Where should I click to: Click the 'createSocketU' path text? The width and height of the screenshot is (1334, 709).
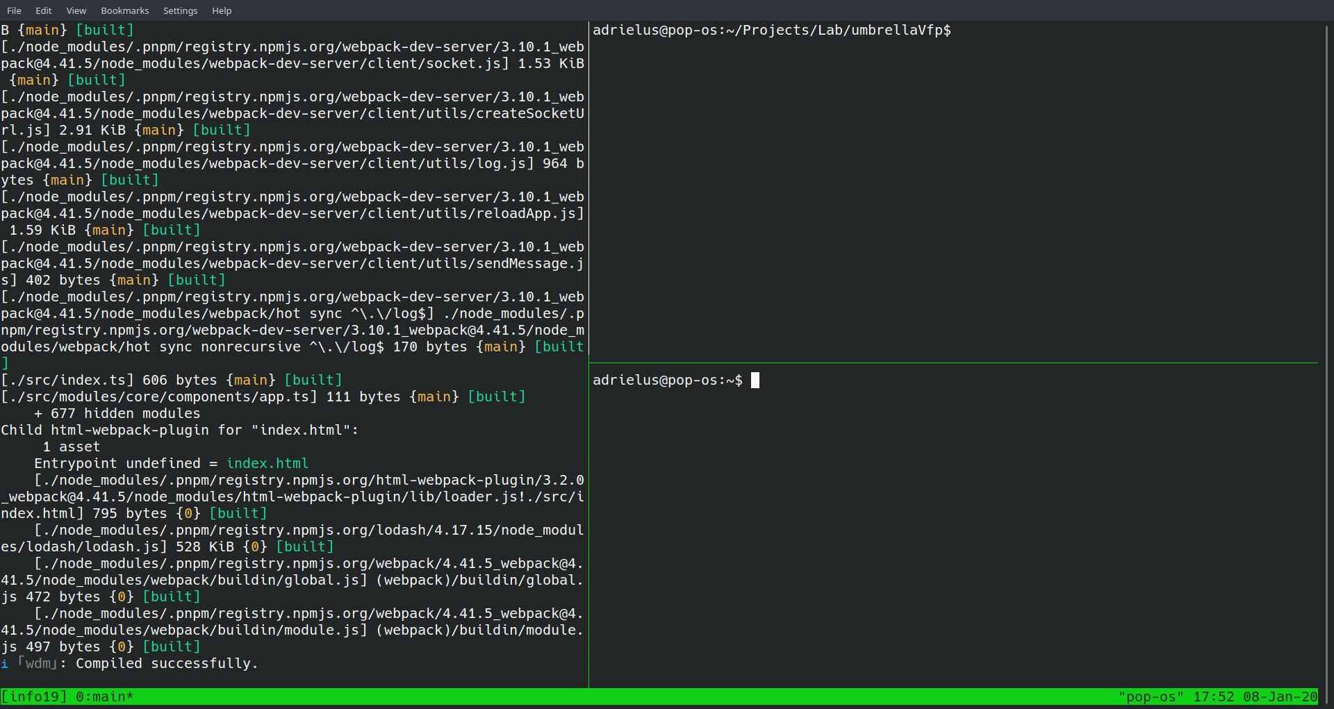pos(530,113)
